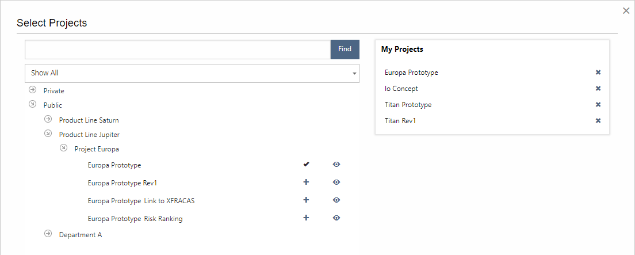
Task: Select the Europa Prototype Rev1 tree item
Action: click(x=123, y=183)
